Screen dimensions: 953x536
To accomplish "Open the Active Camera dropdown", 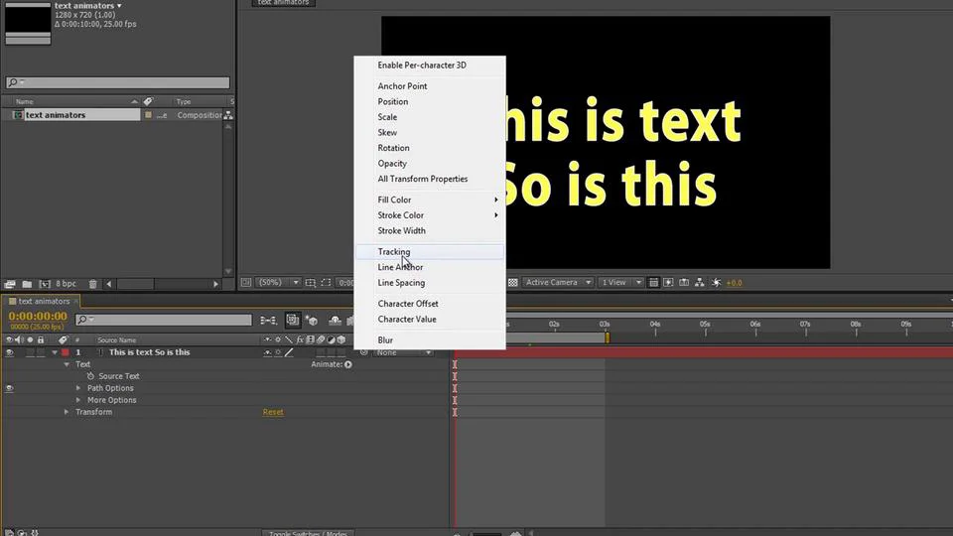I will click(x=557, y=283).
